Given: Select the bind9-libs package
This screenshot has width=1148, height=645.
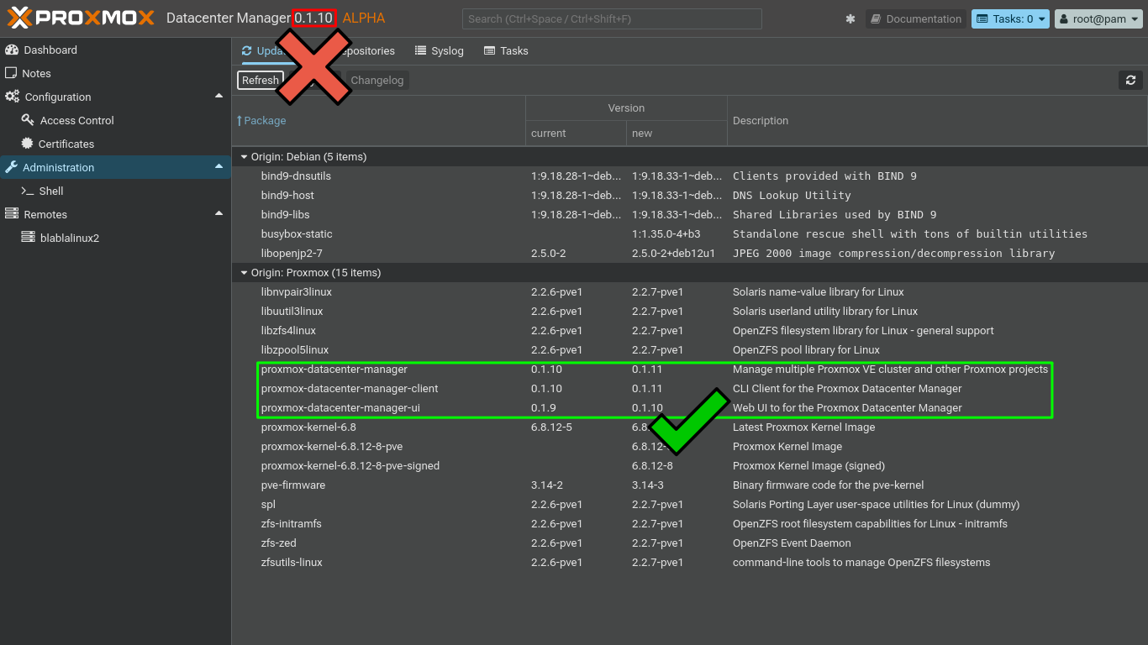Looking at the screenshot, I should [286, 215].
